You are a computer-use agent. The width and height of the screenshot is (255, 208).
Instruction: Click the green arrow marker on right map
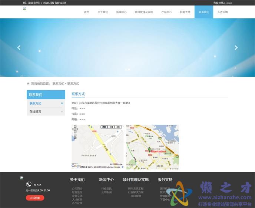pos(149,150)
